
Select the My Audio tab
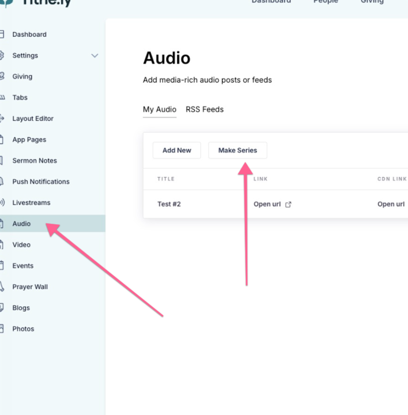[x=160, y=110]
